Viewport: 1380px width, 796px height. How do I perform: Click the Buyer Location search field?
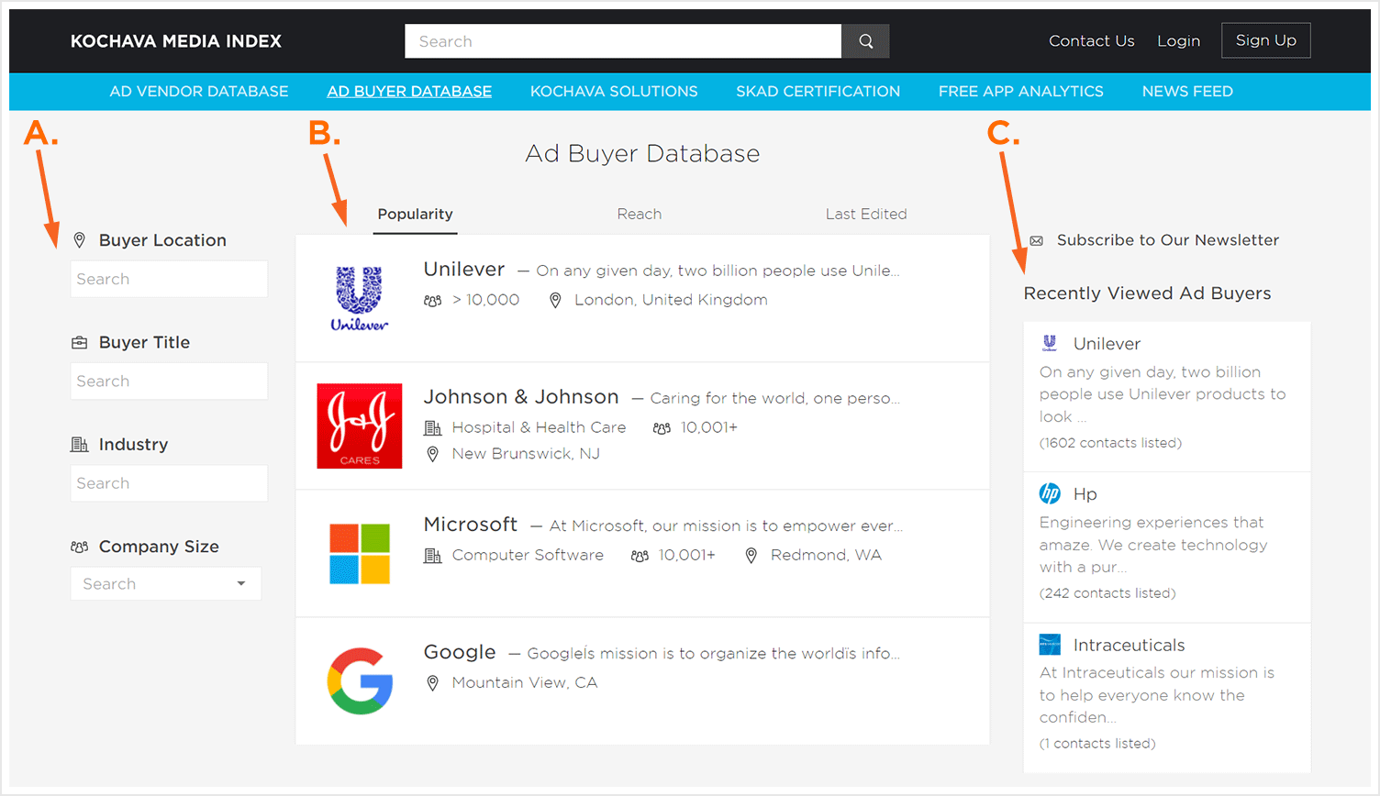pyautogui.click(x=169, y=279)
